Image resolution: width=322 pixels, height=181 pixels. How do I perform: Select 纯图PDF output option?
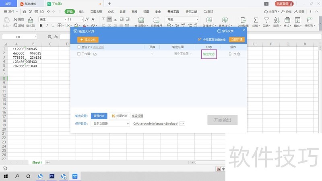120,116
